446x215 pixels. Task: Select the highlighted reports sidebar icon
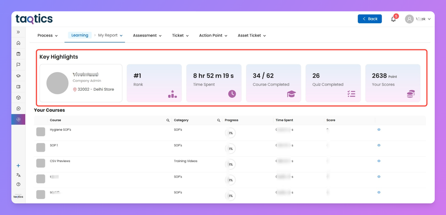(x=18, y=119)
